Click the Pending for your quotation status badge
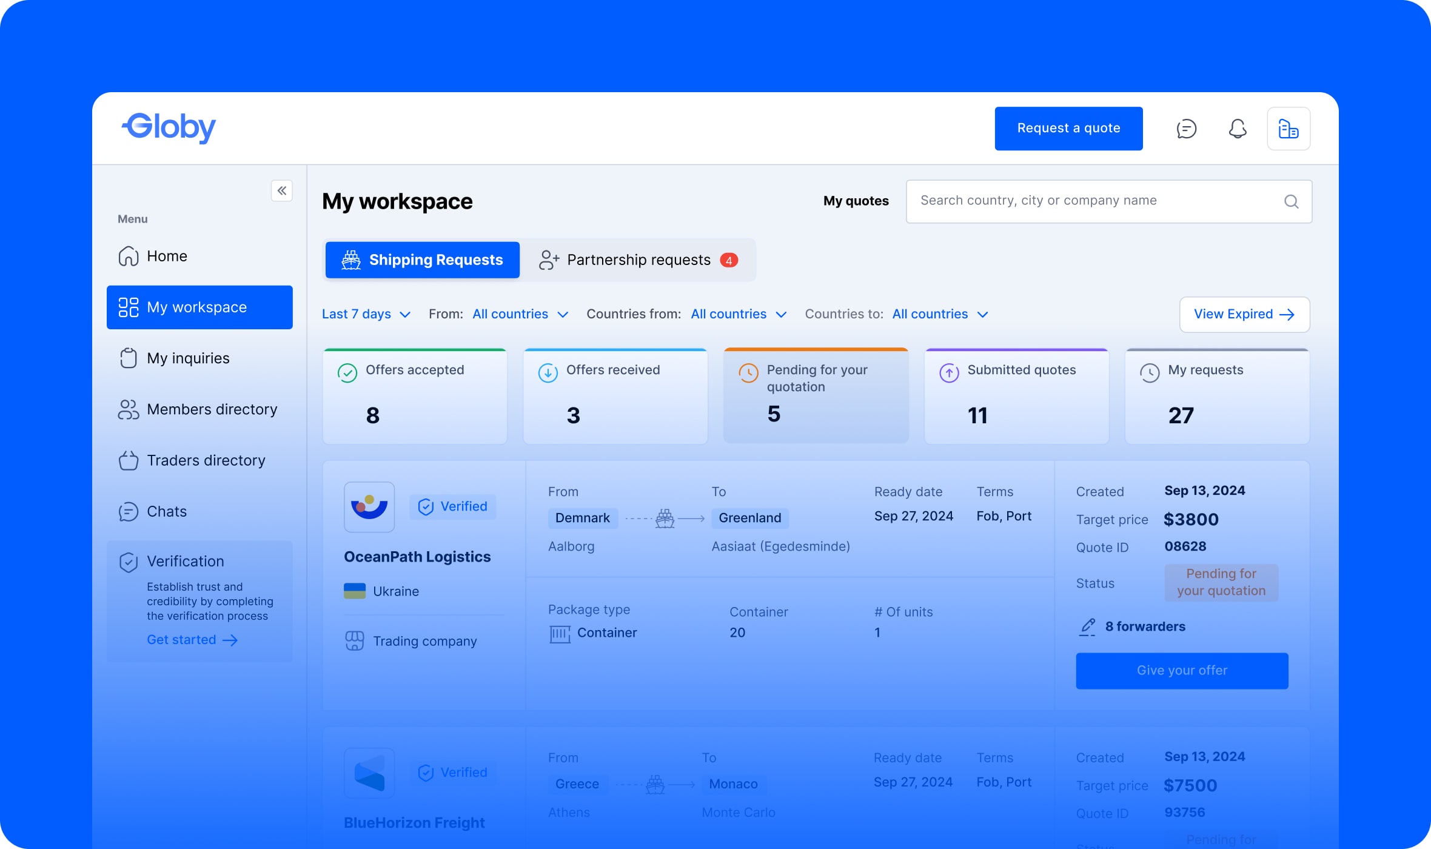 tap(1221, 583)
